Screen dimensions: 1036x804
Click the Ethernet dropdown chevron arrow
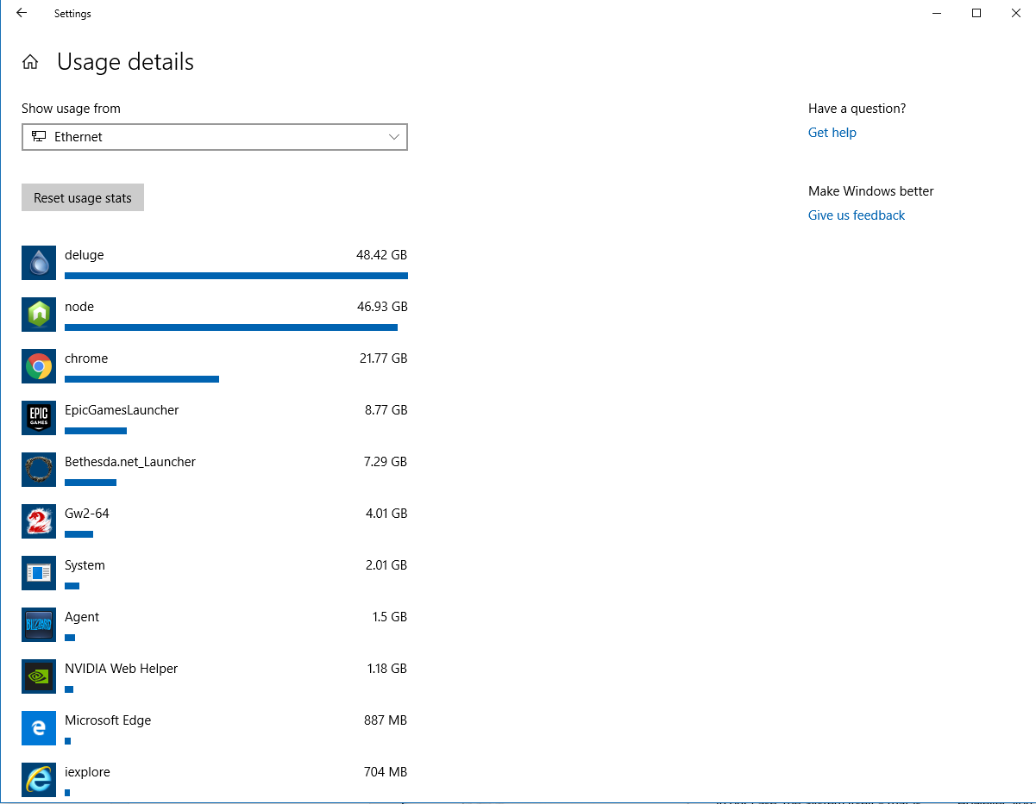[x=394, y=137]
